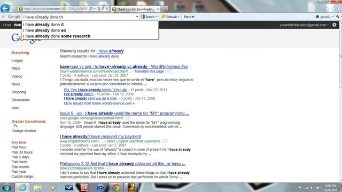Open the IE home icon
Image resolution: width=342 pixels, height=192 pixels.
coord(327,9)
